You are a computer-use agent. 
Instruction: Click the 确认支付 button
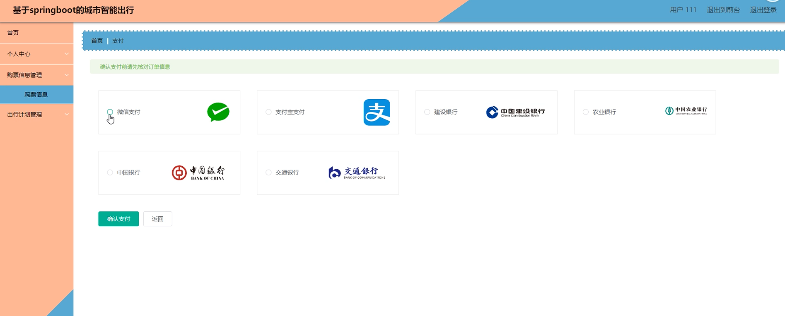118,219
